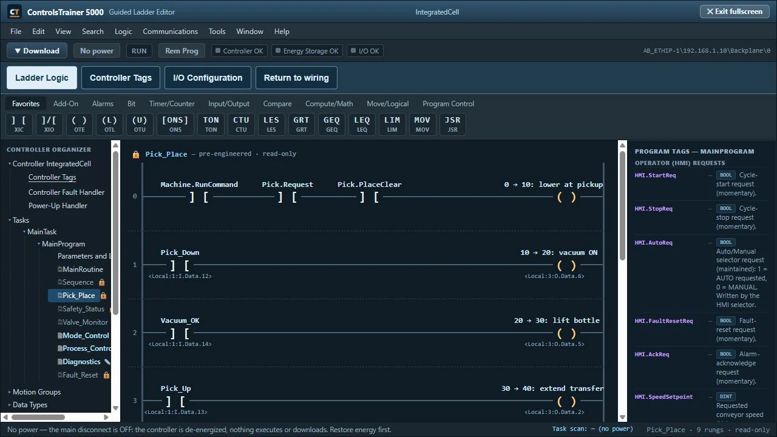Open the I/O Configuration view
This screenshot has height=437, width=777.
pyautogui.click(x=208, y=78)
